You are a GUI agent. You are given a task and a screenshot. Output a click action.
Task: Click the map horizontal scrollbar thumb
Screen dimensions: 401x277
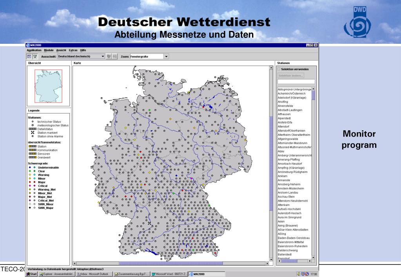pos(171,263)
